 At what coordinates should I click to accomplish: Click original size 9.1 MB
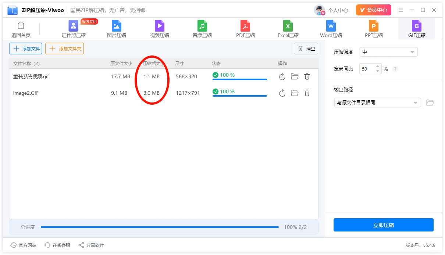tap(119, 93)
